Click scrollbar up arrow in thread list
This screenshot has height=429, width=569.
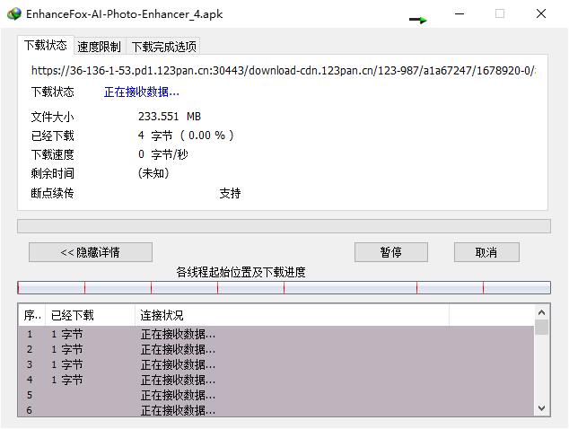click(541, 312)
